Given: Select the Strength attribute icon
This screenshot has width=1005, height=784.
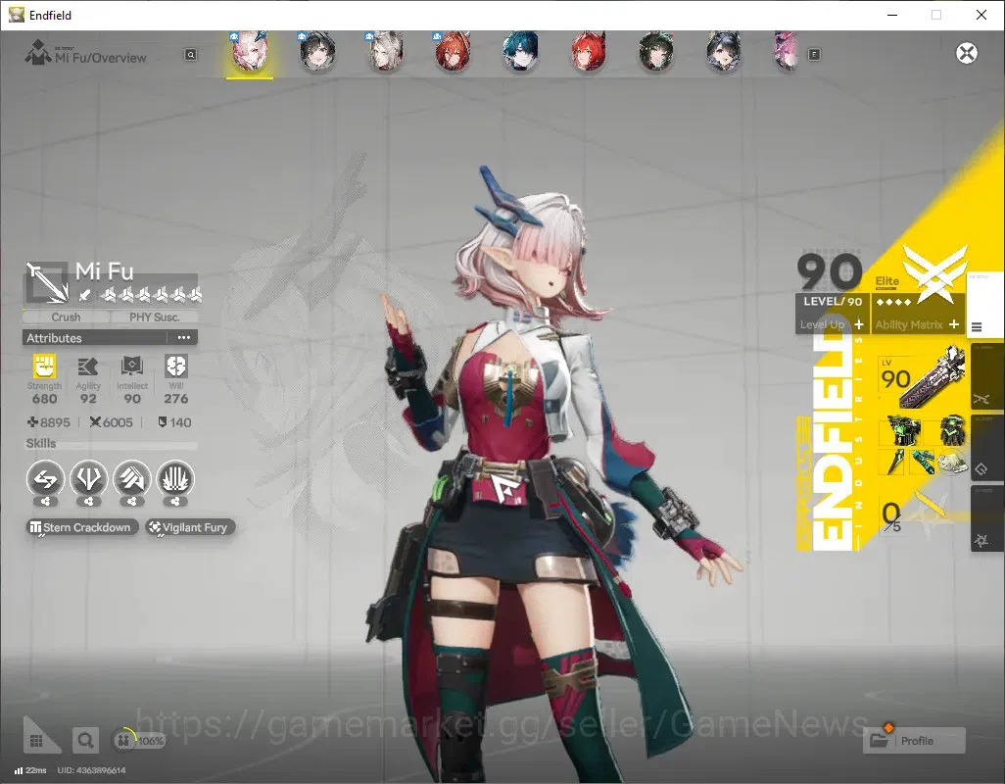Looking at the screenshot, I should pos(44,367).
